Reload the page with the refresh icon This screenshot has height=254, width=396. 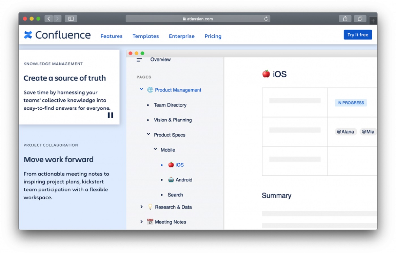pos(266,19)
